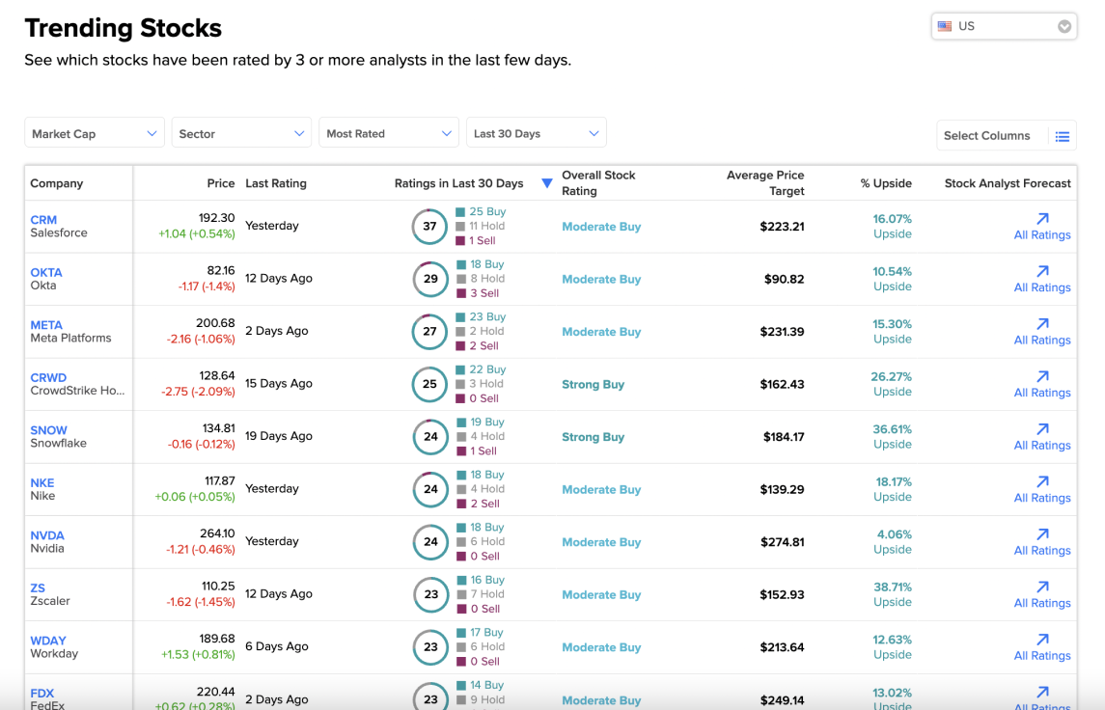The image size is (1105, 710).
Task: Open the Last 30 Days dropdown
Action: pyautogui.click(x=537, y=133)
